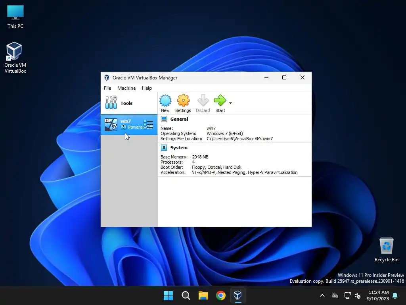Screen dimensions: 406x305
Task: Open taskbar Search
Action: click(186, 295)
